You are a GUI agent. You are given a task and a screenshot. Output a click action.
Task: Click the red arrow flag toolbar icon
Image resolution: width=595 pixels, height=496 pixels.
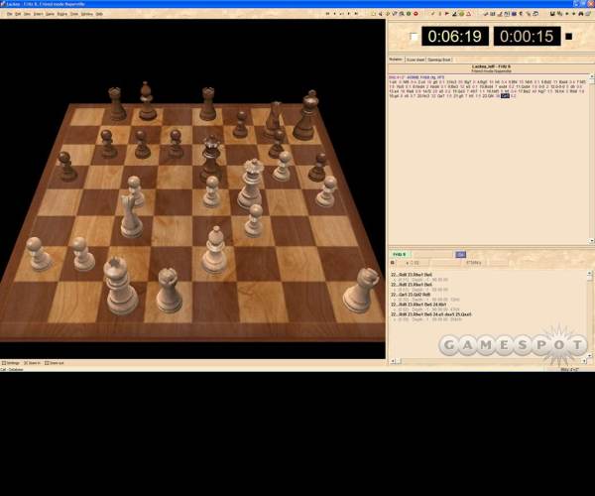pos(447,14)
